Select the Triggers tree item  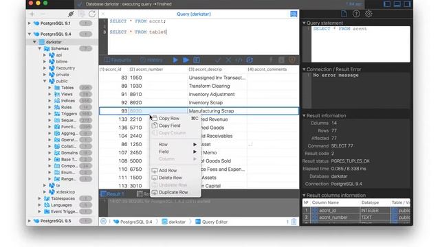tap(69, 114)
